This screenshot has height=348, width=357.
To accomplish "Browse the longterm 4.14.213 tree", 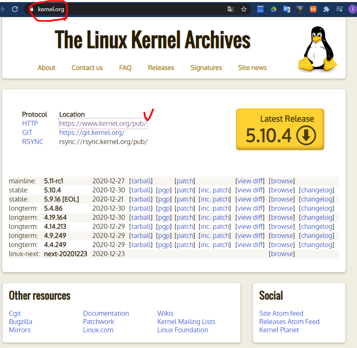I will (282, 227).
